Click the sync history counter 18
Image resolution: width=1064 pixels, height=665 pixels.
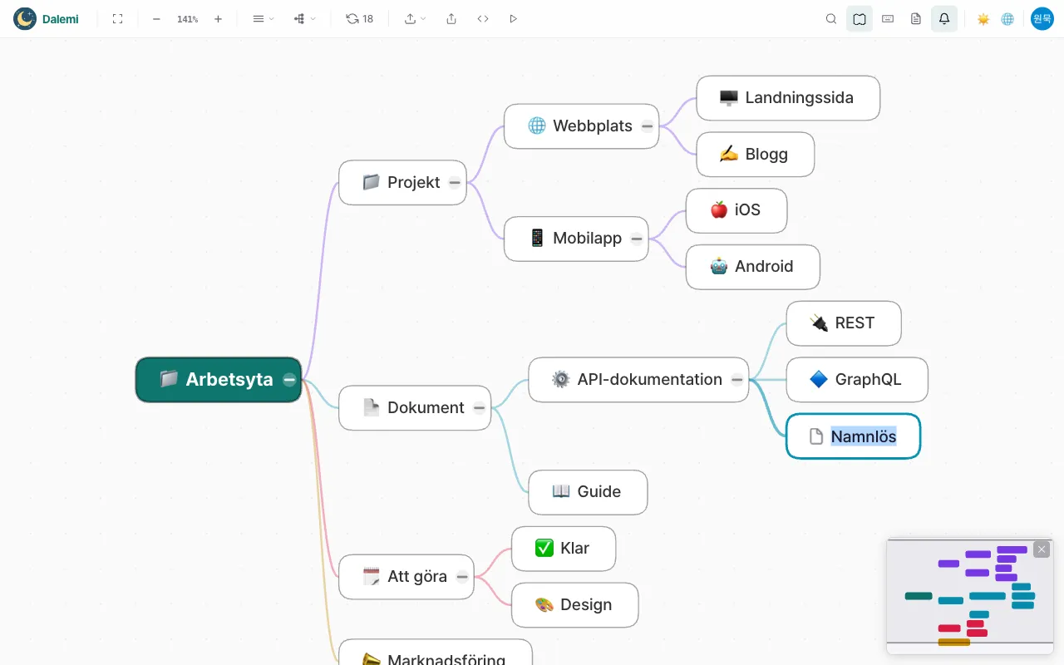[359, 18]
